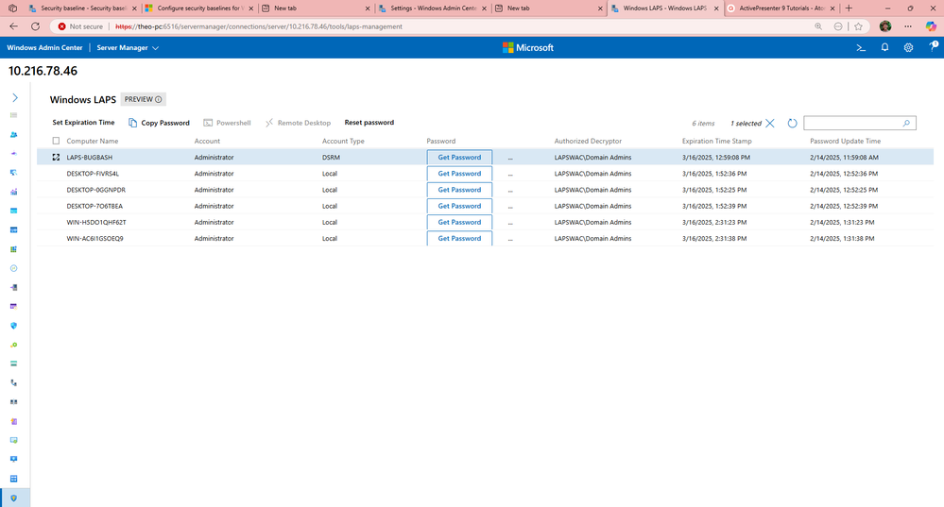
Task: Click the Windows Admin Center home link
Action: [x=44, y=47]
